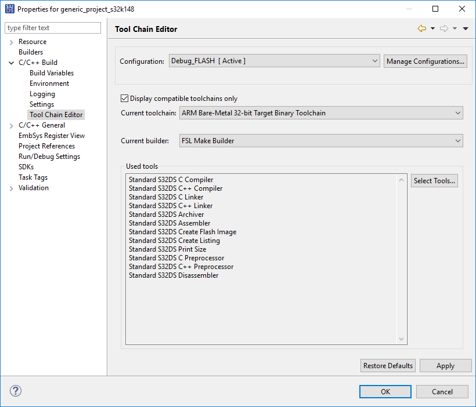Click into the filter text field

coord(52,28)
